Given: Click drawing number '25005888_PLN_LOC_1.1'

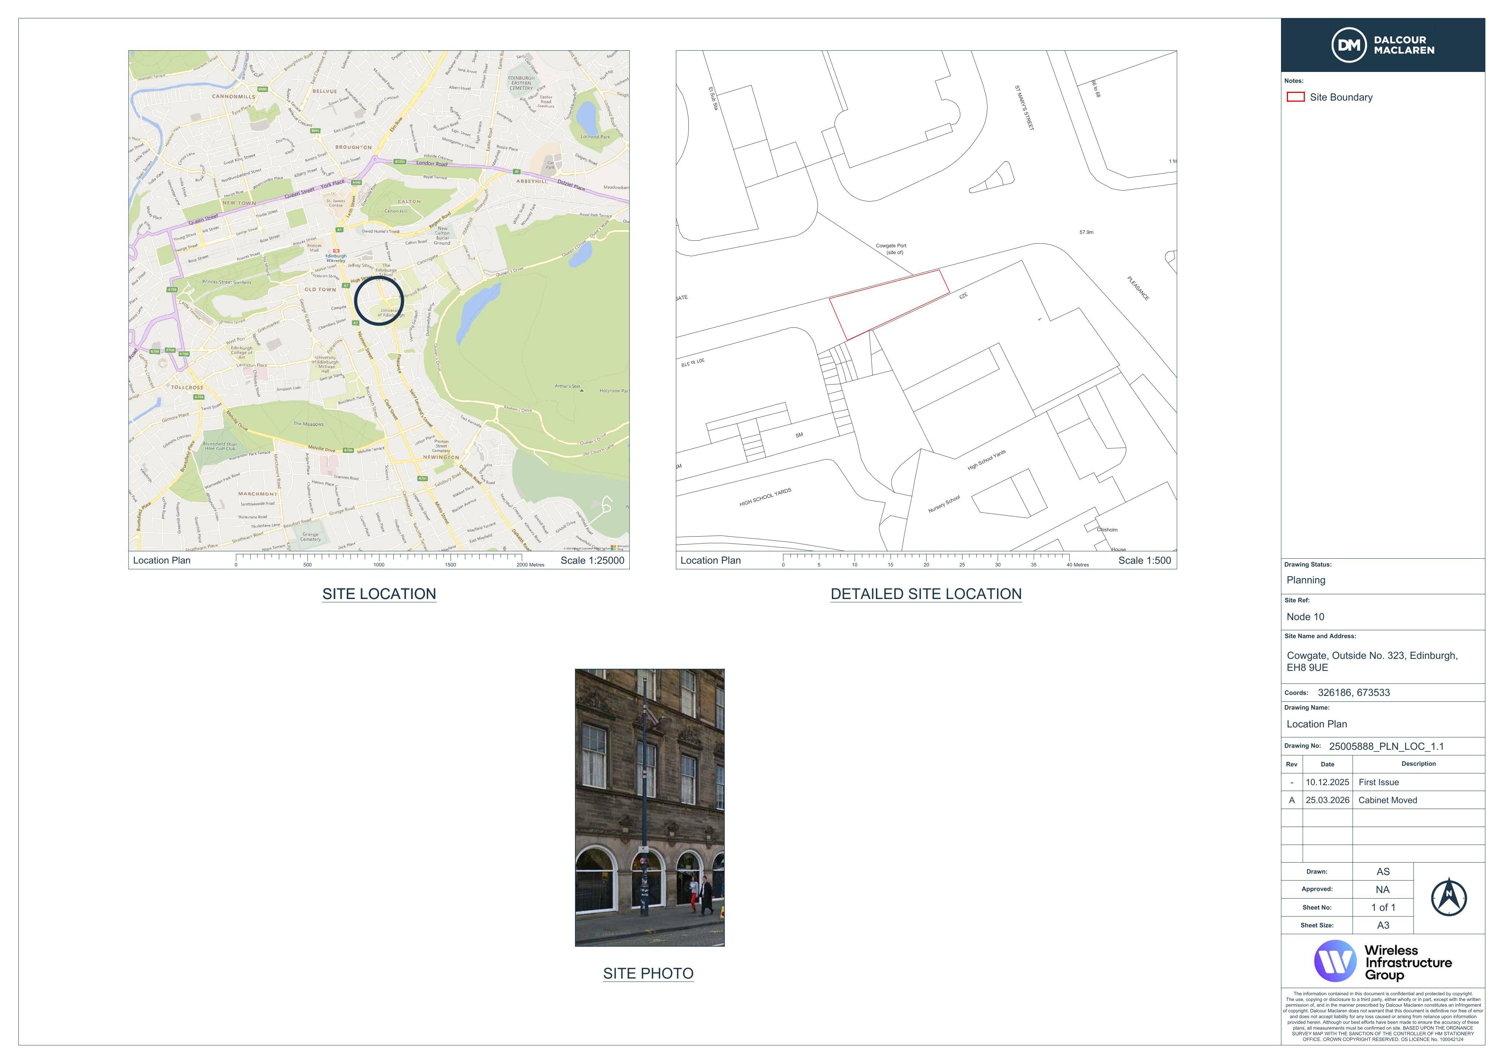Looking at the screenshot, I should coord(1386,747).
